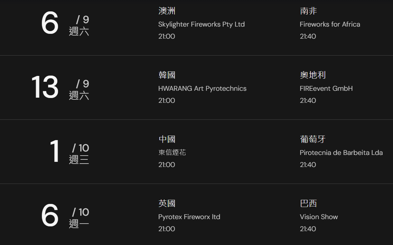Select Fireworks for Africa team name
393x245 pixels.
pyautogui.click(x=330, y=24)
